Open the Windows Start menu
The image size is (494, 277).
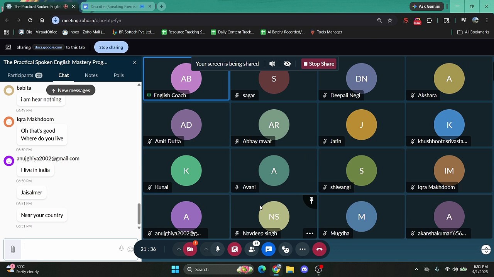[x=175, y=269]
